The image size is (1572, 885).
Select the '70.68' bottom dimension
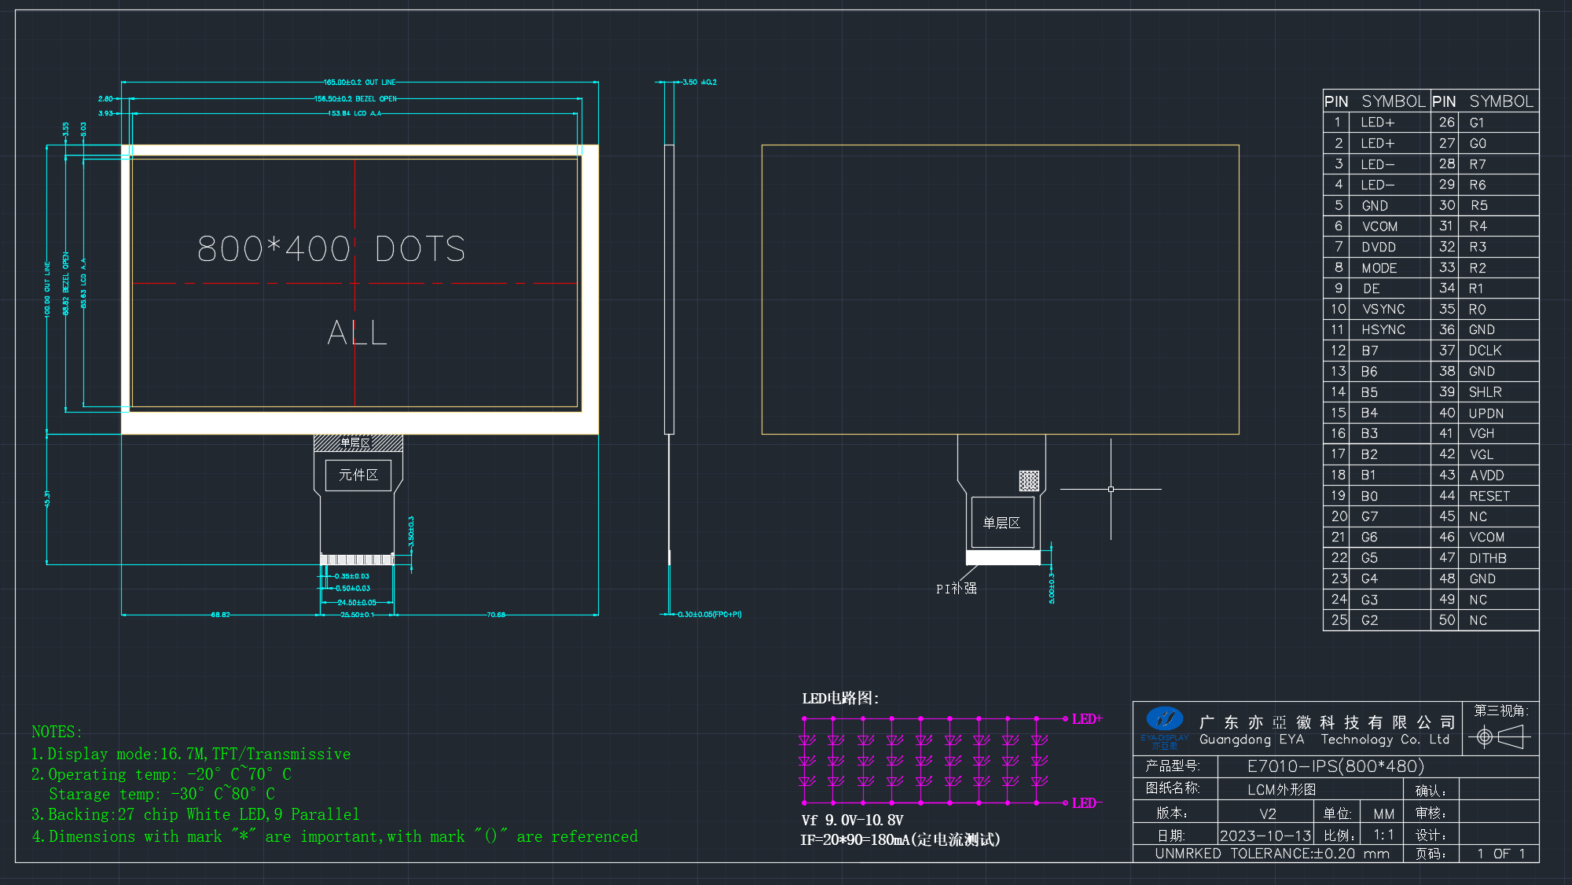(x=496, y=615)
